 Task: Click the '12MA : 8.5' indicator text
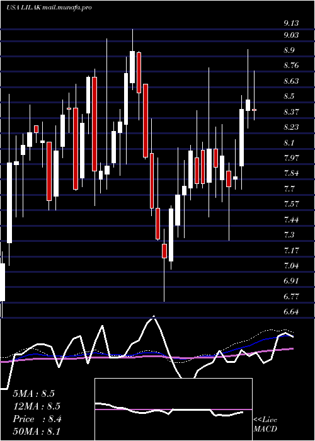tap(37, 406)
